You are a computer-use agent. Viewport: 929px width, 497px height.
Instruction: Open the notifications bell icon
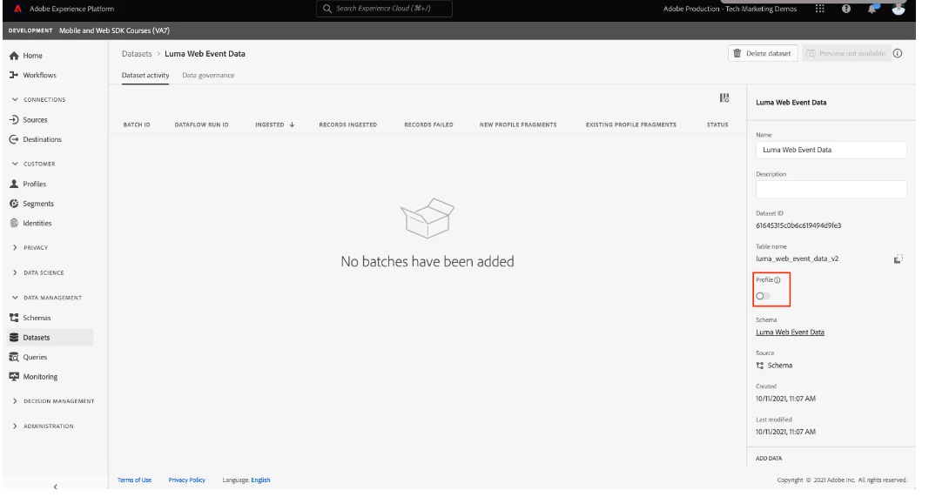pyautogui.click(x=872, y=9)
